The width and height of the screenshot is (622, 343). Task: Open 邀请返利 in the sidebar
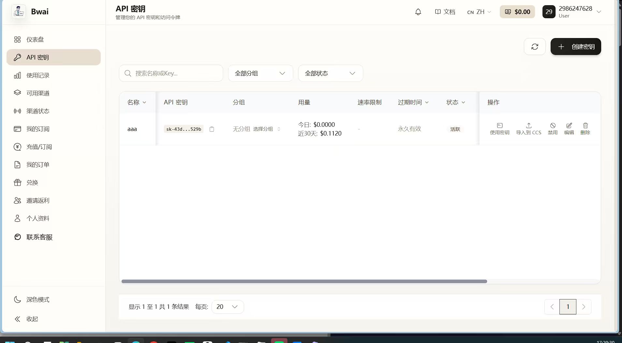coord(53,201)
